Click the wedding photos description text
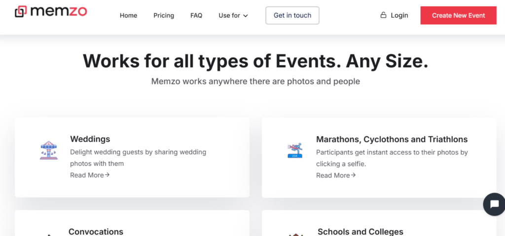This screenshot has height=236, width=505. (x=138, y=157)
